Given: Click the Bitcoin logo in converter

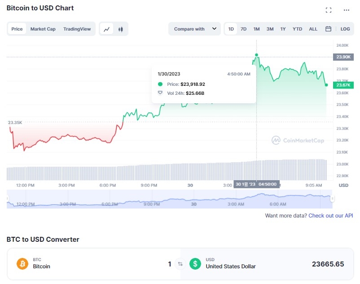Looking at the screenshot, I should (x=22, y=264).
